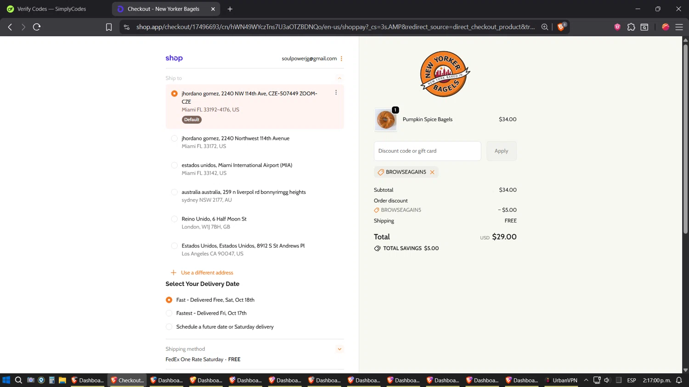The image size is (689, 387).
Task: Open account options next to soulpowerjg email
Action: pyautogui.click(x=341, y=58)
